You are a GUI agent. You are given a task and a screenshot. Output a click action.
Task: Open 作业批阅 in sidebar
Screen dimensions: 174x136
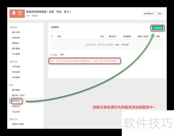pyautogui.click(x=16, y=112)
